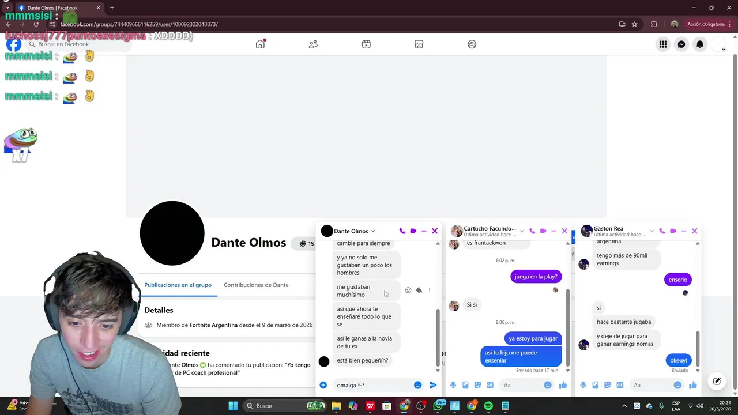Open emoji picker in Dante Olmos chat
The height and width of the screenshot is (415, 738).
point(417,385)
